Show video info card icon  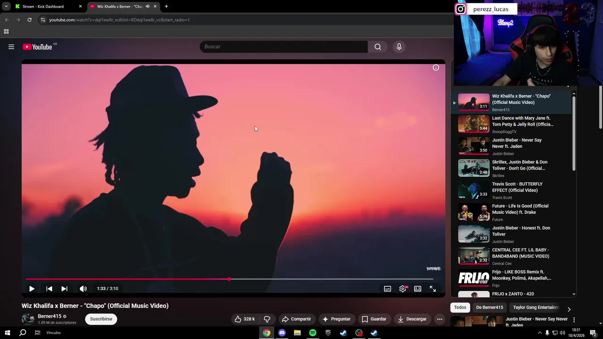[436, 68]
